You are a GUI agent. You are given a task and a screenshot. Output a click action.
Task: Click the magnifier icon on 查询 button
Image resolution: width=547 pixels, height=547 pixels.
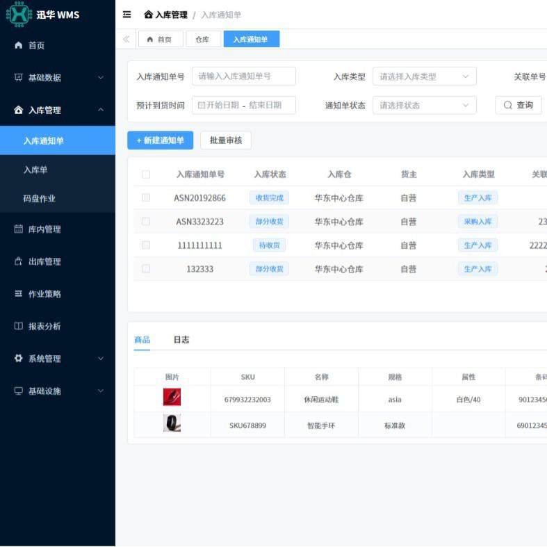pos(508,105)
